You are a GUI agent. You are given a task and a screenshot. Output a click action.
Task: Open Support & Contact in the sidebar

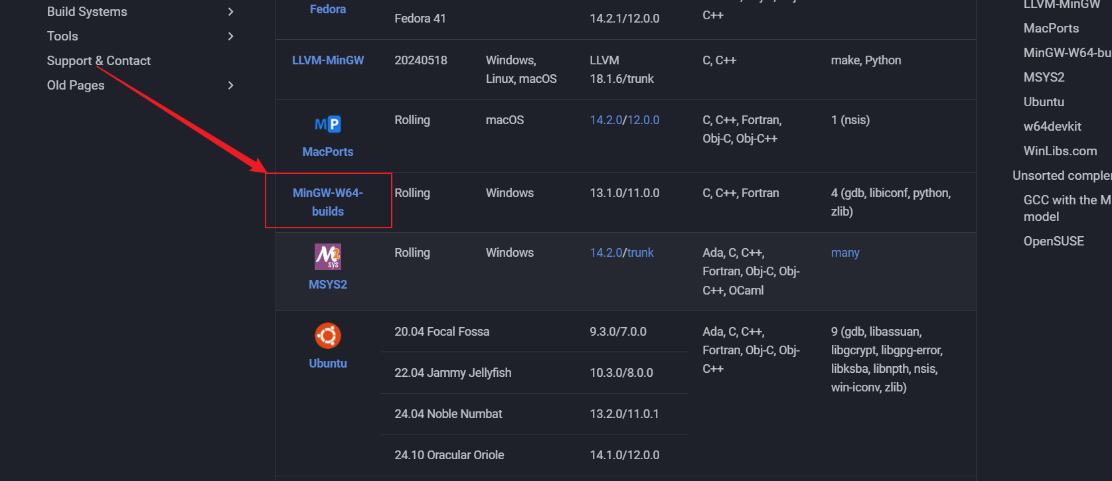point(99,61)
